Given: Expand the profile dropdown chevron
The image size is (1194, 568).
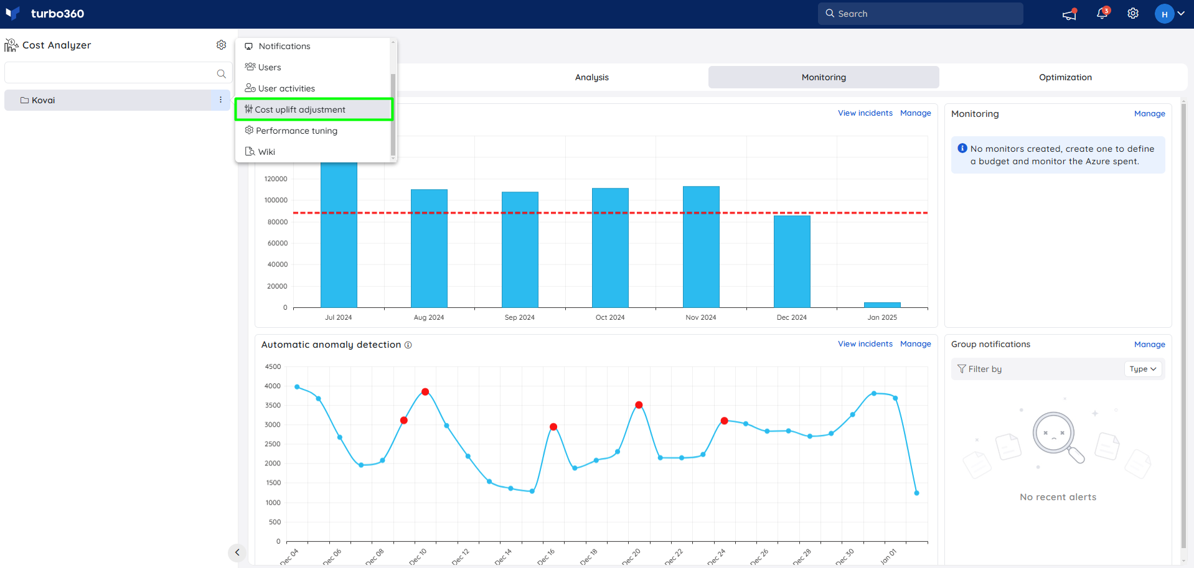Looking at the screenshot, I should click(1181, 14).
